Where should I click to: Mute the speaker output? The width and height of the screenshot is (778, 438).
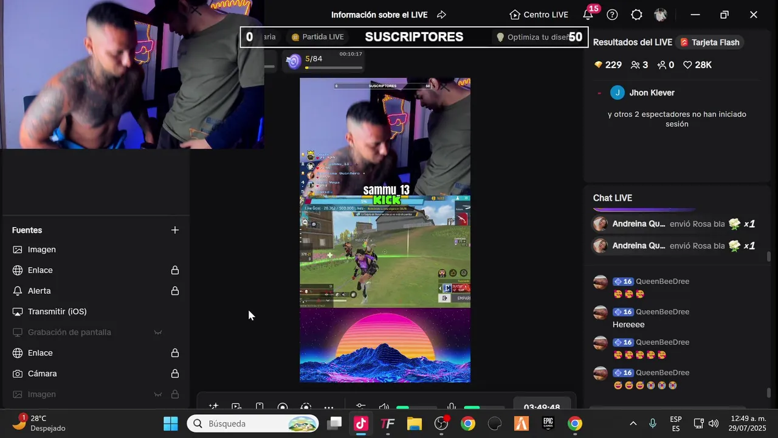pyautogui.click(x=384, y=407)
